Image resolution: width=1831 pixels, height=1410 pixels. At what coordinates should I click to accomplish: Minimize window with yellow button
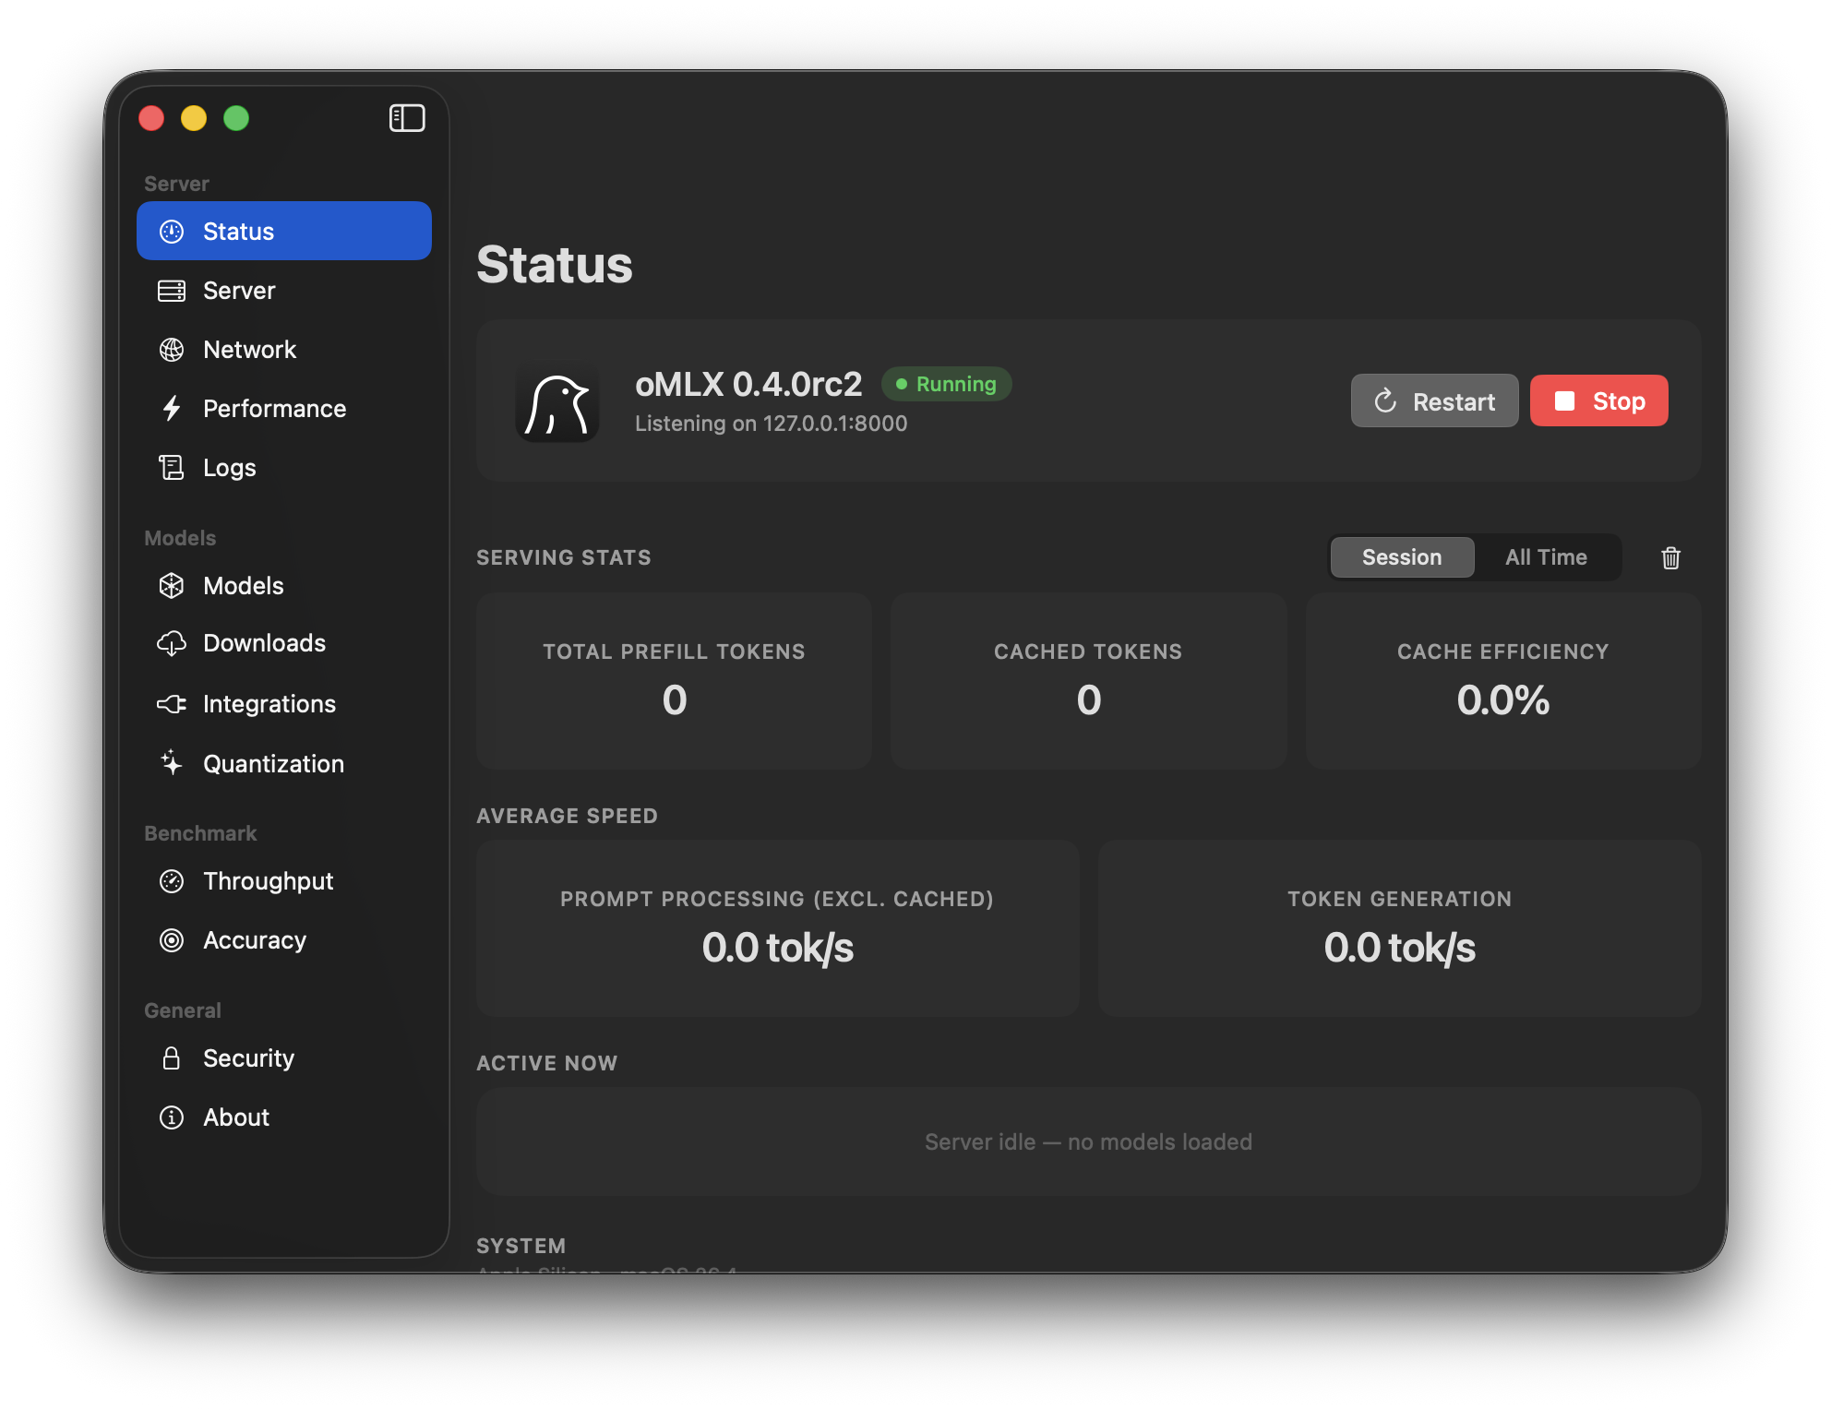(x=194, y=118)
